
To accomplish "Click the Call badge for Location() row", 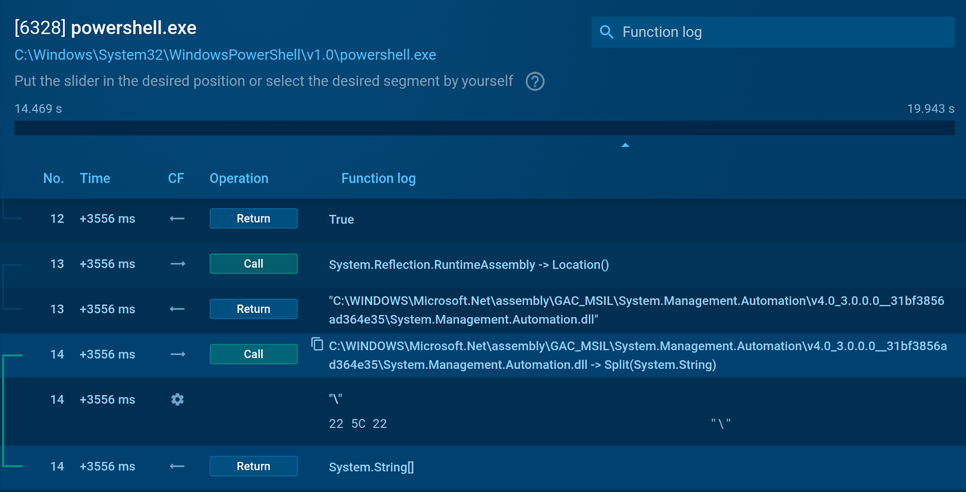I will 254,263.
